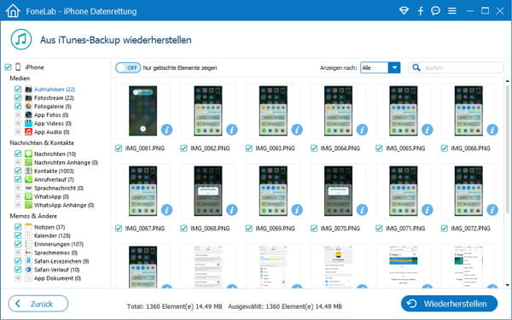Uncheck the Anrufverlauf checkbox
Viewport: 512px width, 320px height.
tap(18, 179)
